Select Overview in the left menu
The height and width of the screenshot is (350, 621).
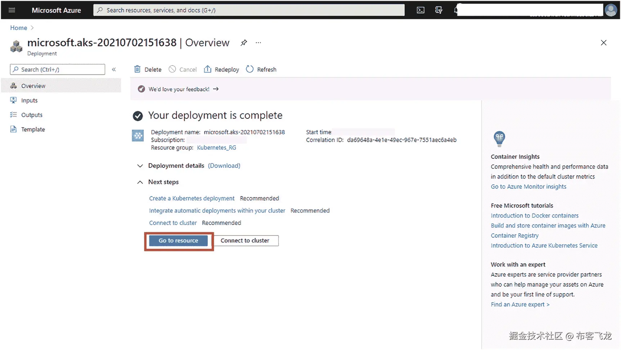61,86
